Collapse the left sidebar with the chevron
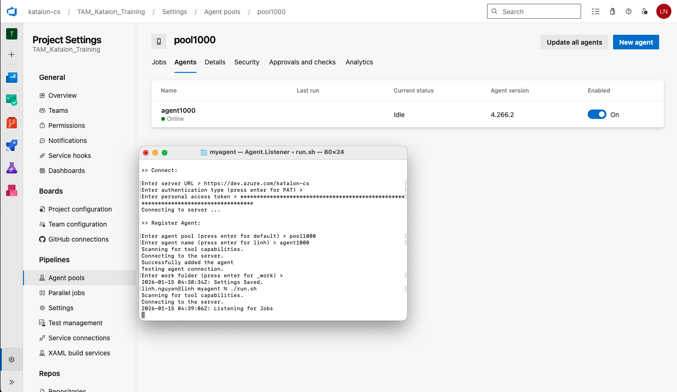The width and height of the screenshot is (677, 392). [x=11, y=382]
